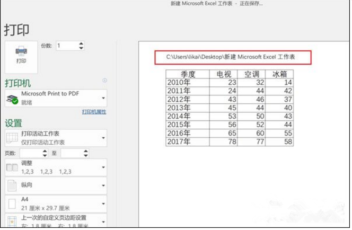Viewport: 352px width, 230px height.
Task: Click the 2017年 row label in preview
Action: pos(179,142)
